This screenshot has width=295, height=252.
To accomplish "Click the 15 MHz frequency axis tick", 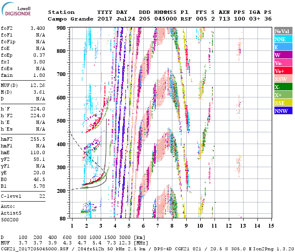I will pos(270,226).
